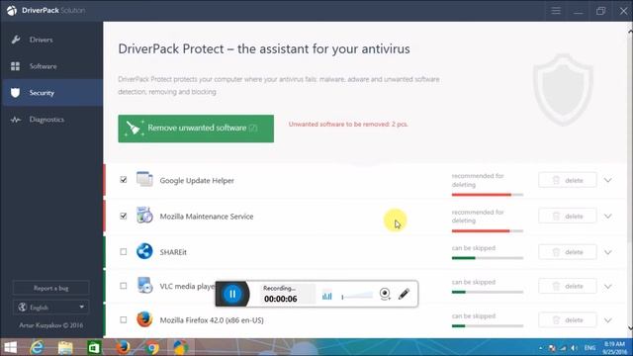Viewport: 633px width, 356px height.
Task: Uncheck the Google Update Helper checkbox
Action: 124,180
